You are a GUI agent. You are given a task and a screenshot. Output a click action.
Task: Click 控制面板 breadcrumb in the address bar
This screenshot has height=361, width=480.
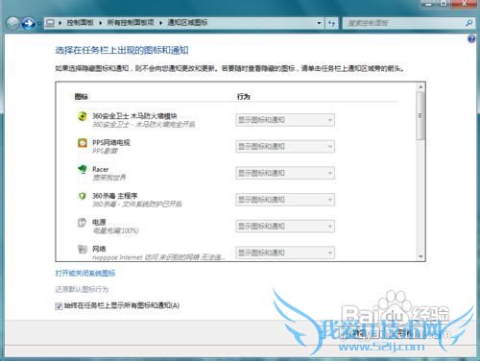point(80,23)
